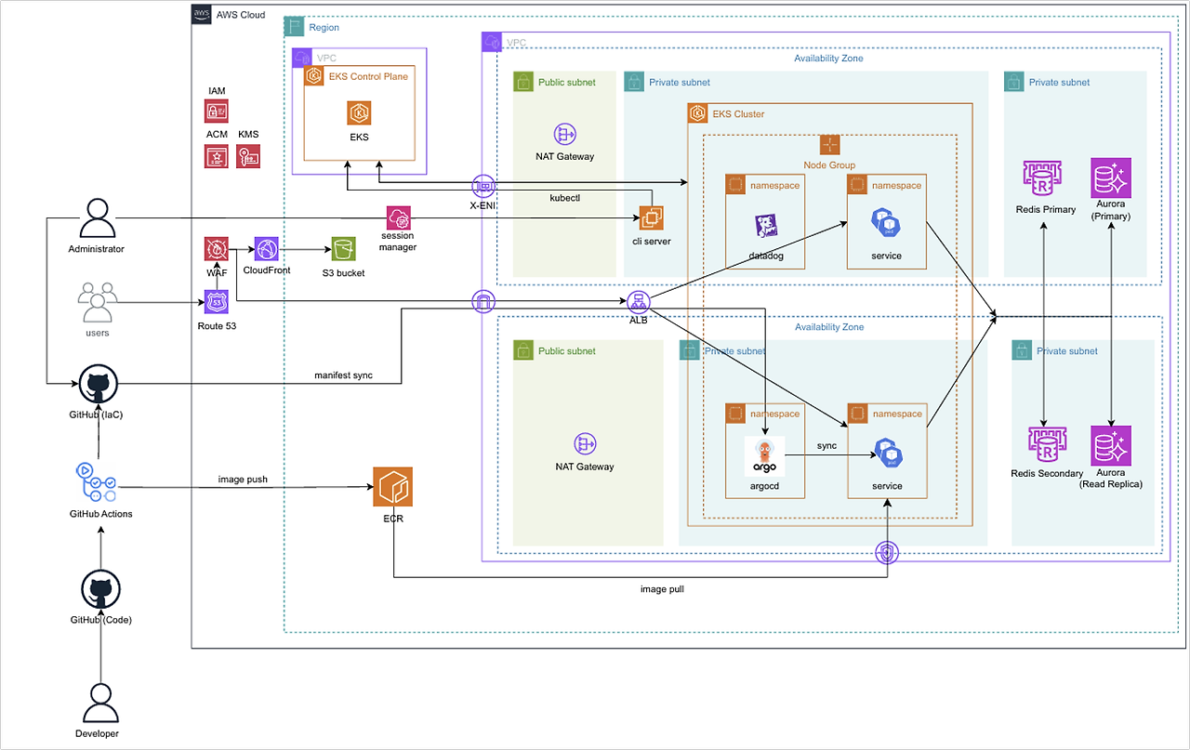The image size is (1190, 750).
Task: Click the 'Private subnet' label above Redis Primary
Action: [1059, 83]
